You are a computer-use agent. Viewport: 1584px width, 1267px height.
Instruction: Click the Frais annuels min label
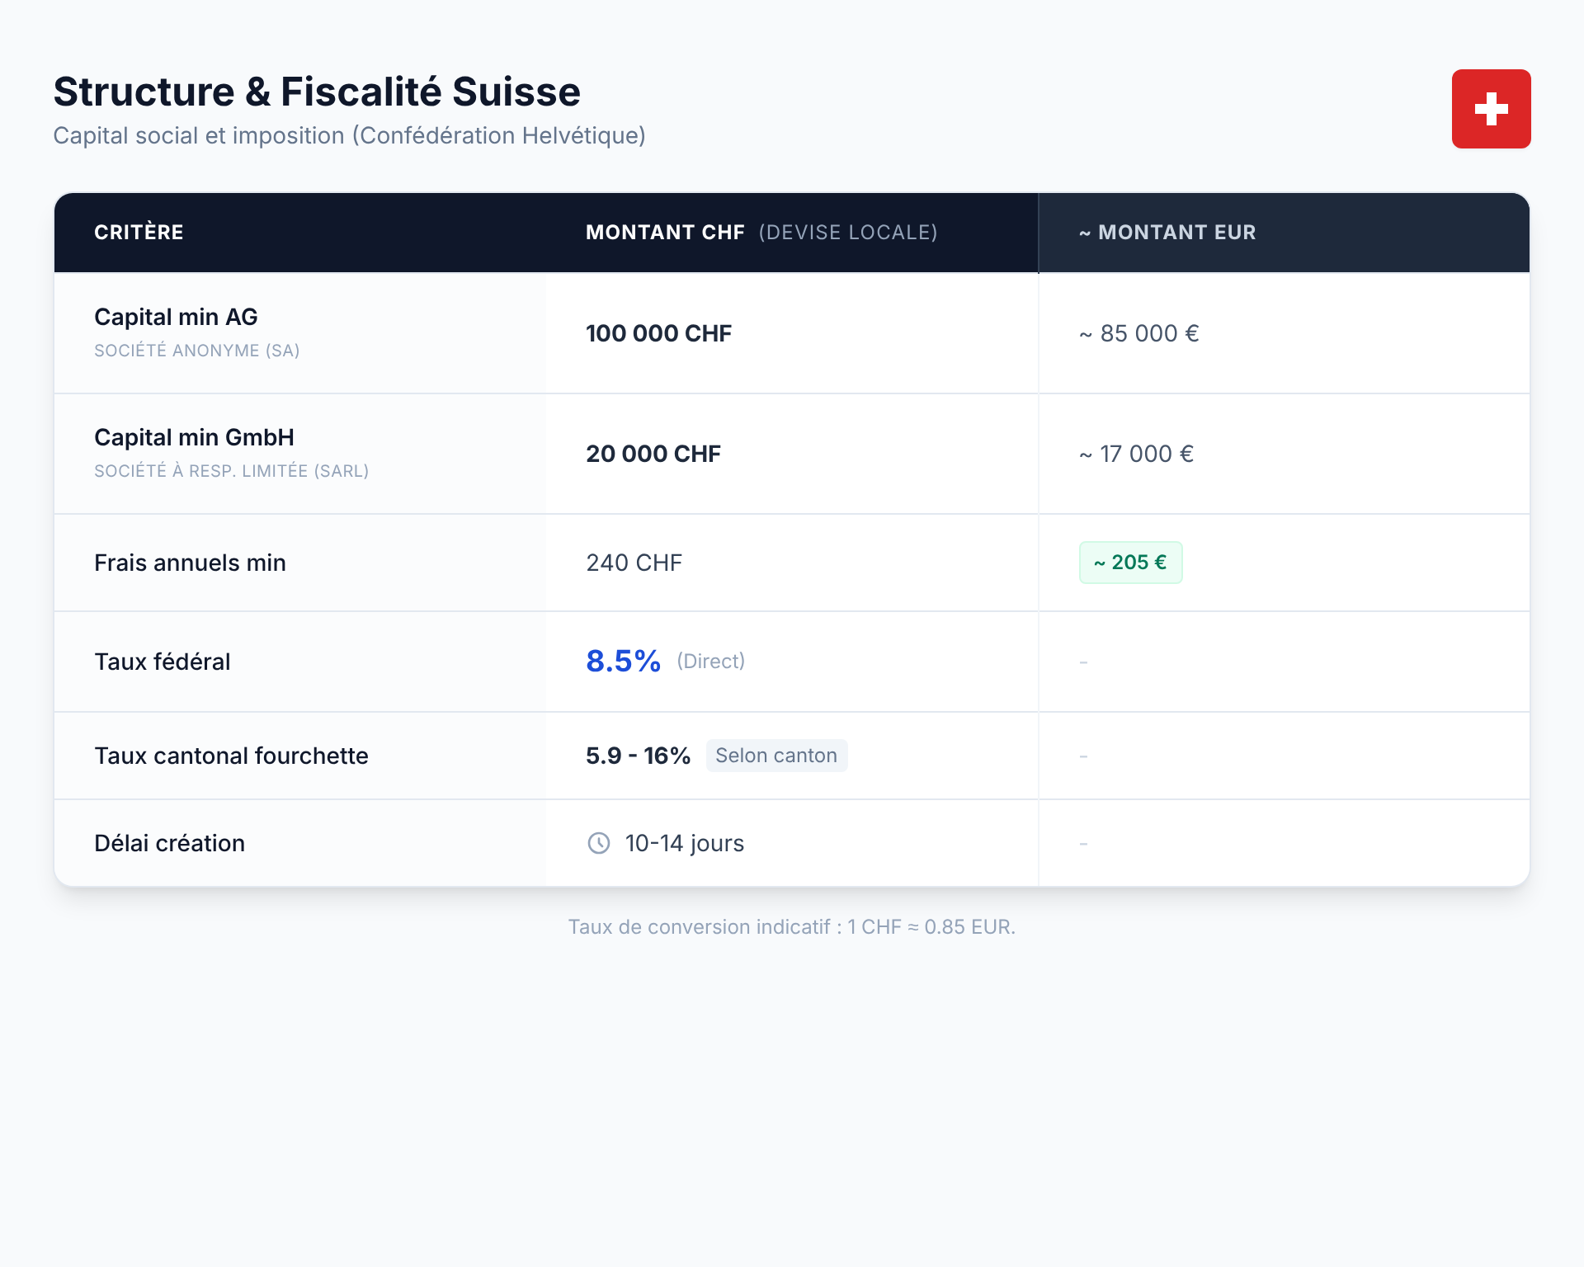click(190, 563)
